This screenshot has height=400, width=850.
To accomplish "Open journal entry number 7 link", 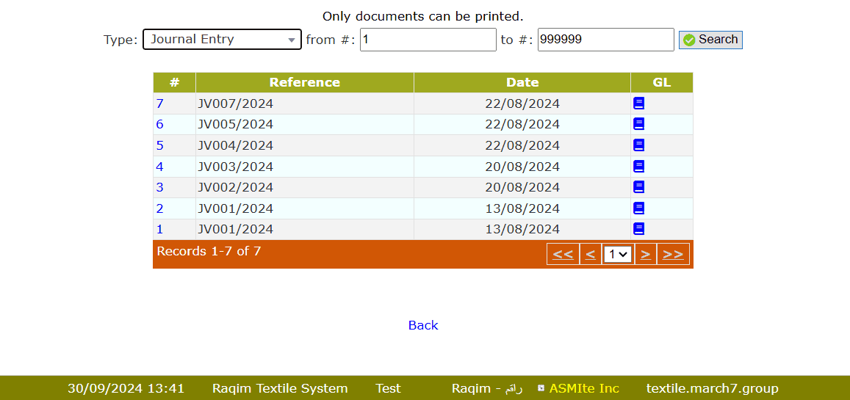I will click(159, 103).
